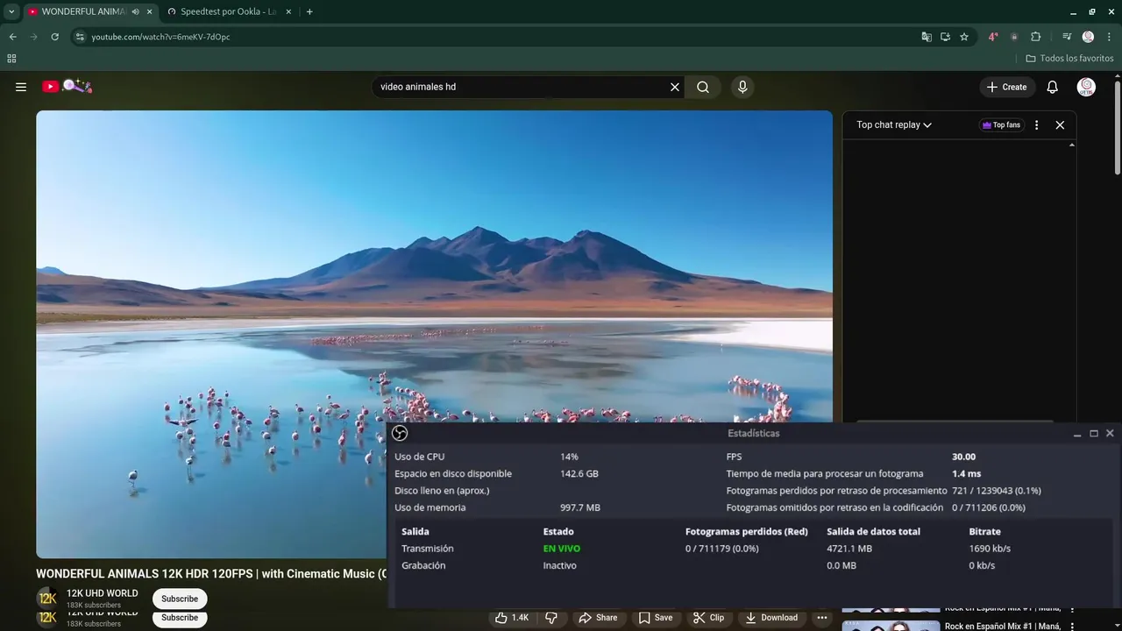This screenshot has width=1122, height=631.
Task: Open a new browser tab
Action: pyautogui.click(x=309, y=11)
